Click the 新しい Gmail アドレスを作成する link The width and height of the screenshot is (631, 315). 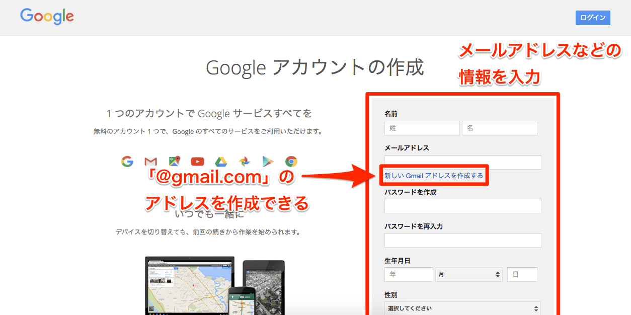click(x=434, y=176)
